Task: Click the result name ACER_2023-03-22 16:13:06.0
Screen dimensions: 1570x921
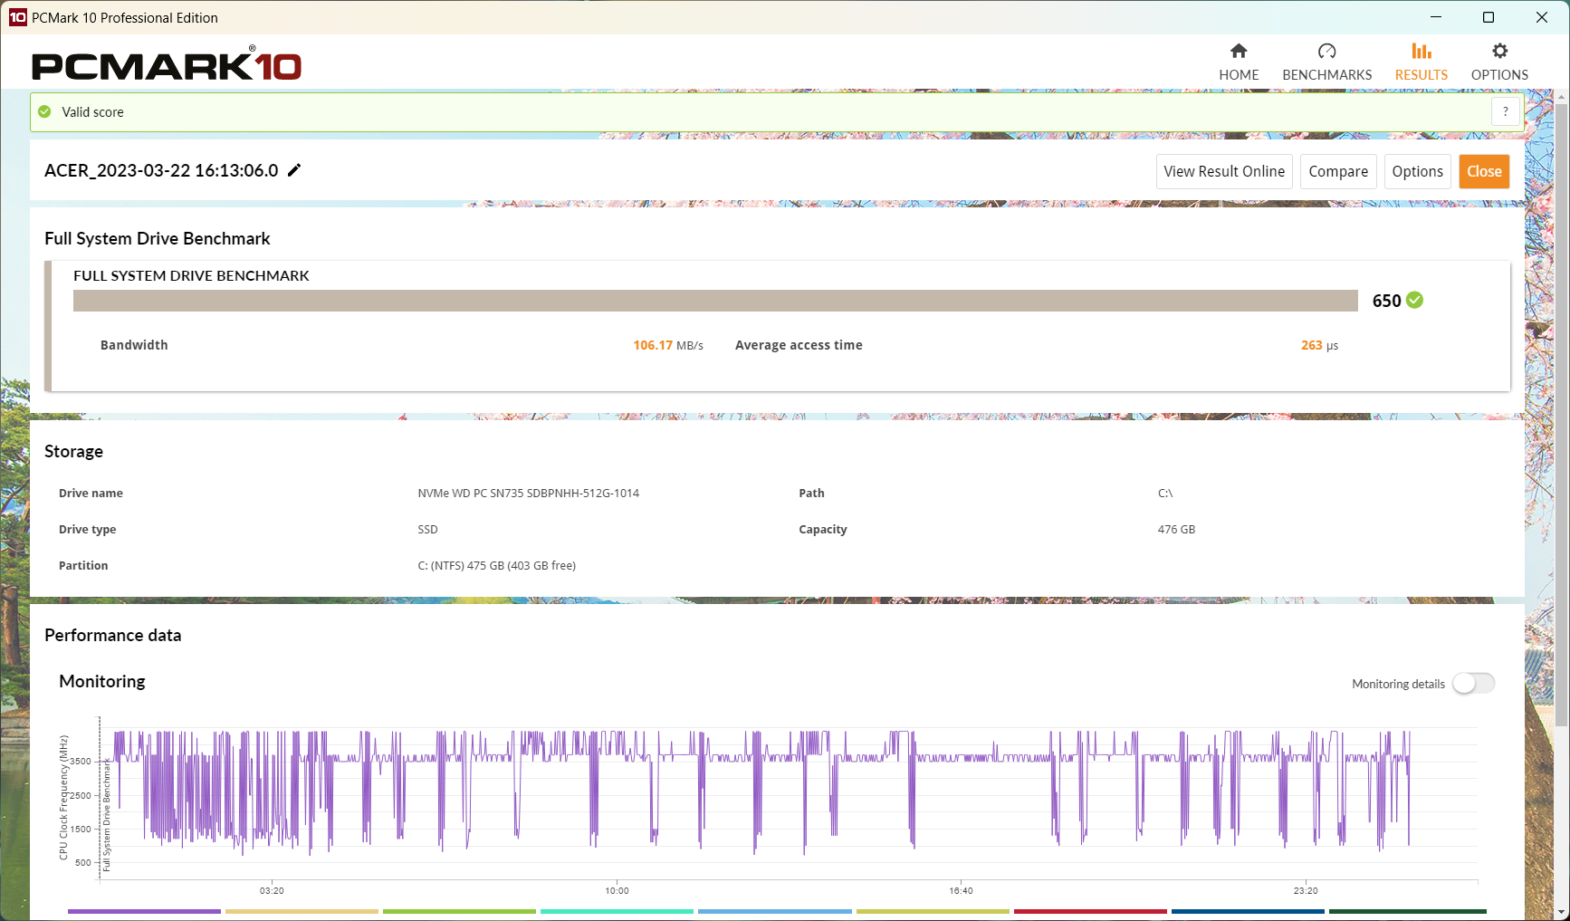Action: coord(161,170)
